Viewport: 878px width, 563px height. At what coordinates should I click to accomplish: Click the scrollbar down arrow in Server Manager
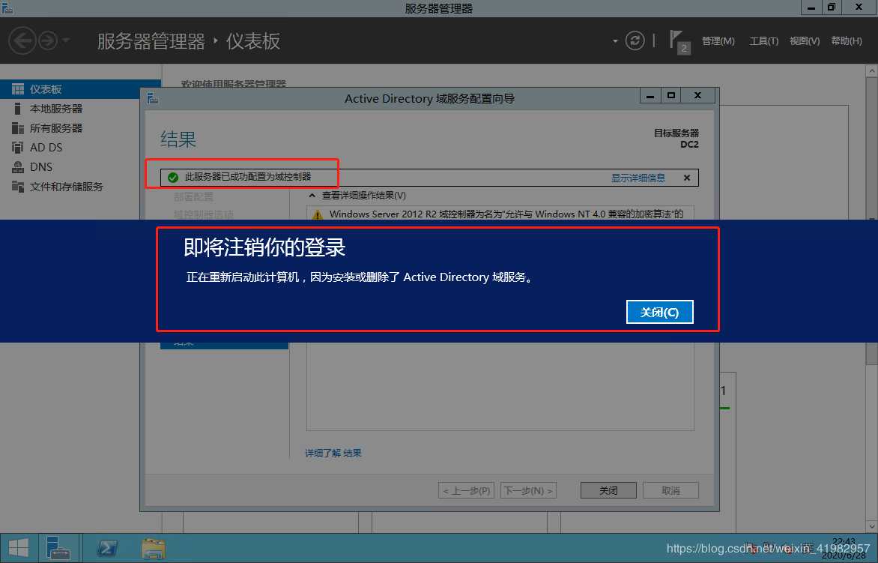click(872, 526)
